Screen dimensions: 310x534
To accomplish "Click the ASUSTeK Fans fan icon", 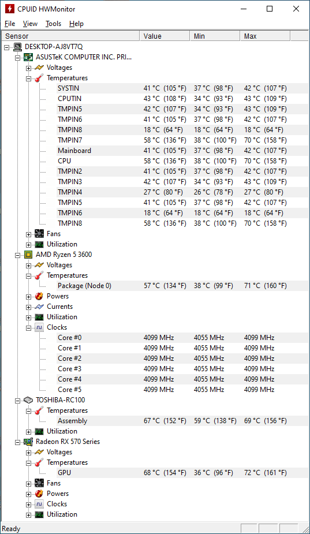I will [39, 234].
